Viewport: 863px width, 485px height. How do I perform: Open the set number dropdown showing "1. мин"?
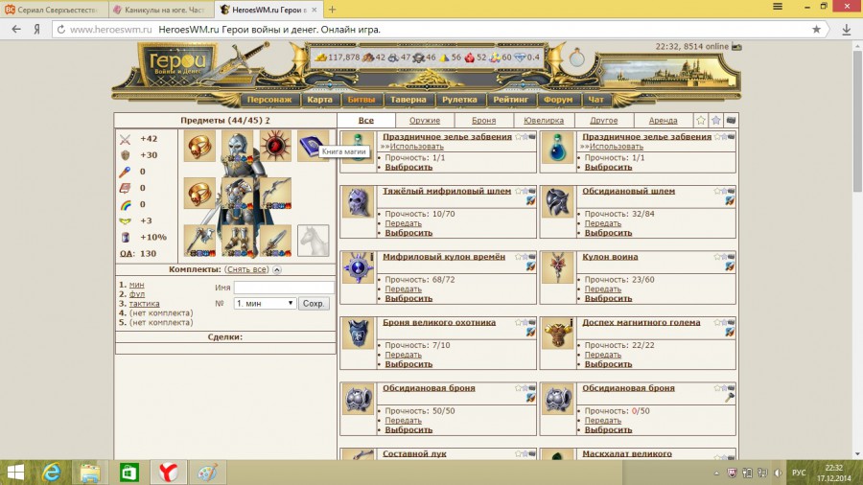coord(265,304)
